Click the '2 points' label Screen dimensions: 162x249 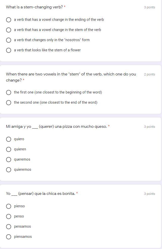[x=149, y=74]
